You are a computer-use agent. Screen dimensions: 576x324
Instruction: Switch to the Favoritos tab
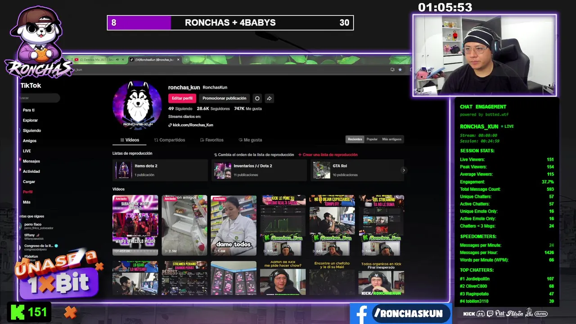(x=211, y=140)
